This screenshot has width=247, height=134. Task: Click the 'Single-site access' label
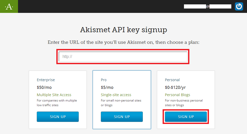[116, 95]
